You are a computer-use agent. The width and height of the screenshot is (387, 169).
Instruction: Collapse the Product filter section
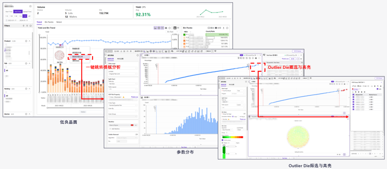click(30, 41)
